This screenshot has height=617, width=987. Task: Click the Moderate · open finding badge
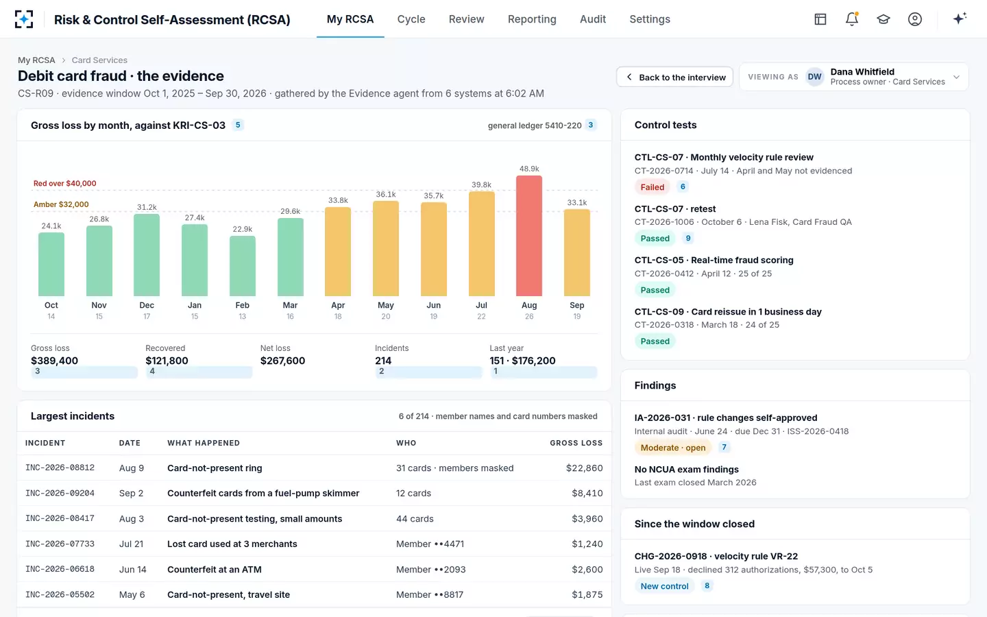pos(673,448)
